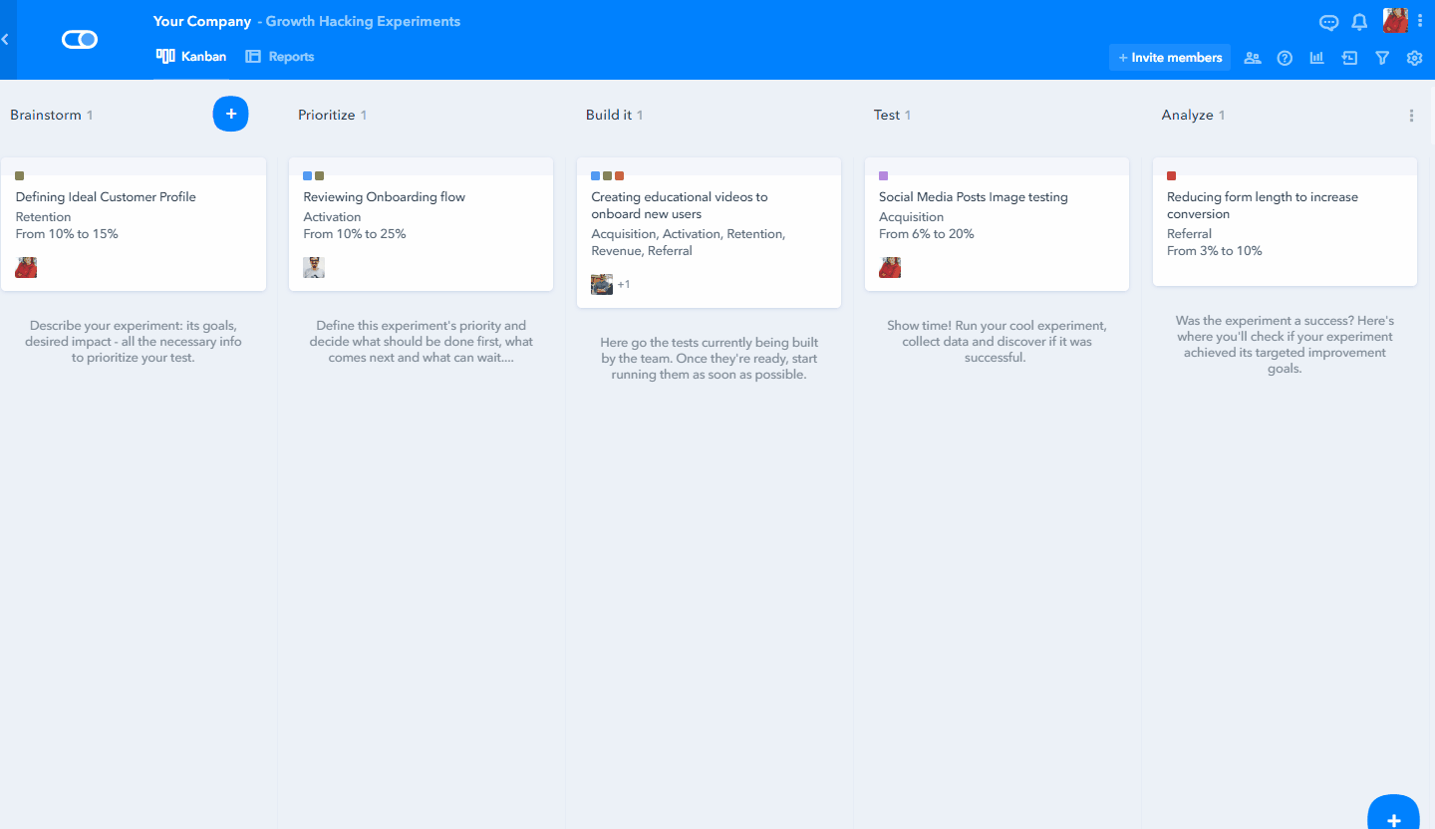Add a card to Brainstorm column

(x=230, y=115)
